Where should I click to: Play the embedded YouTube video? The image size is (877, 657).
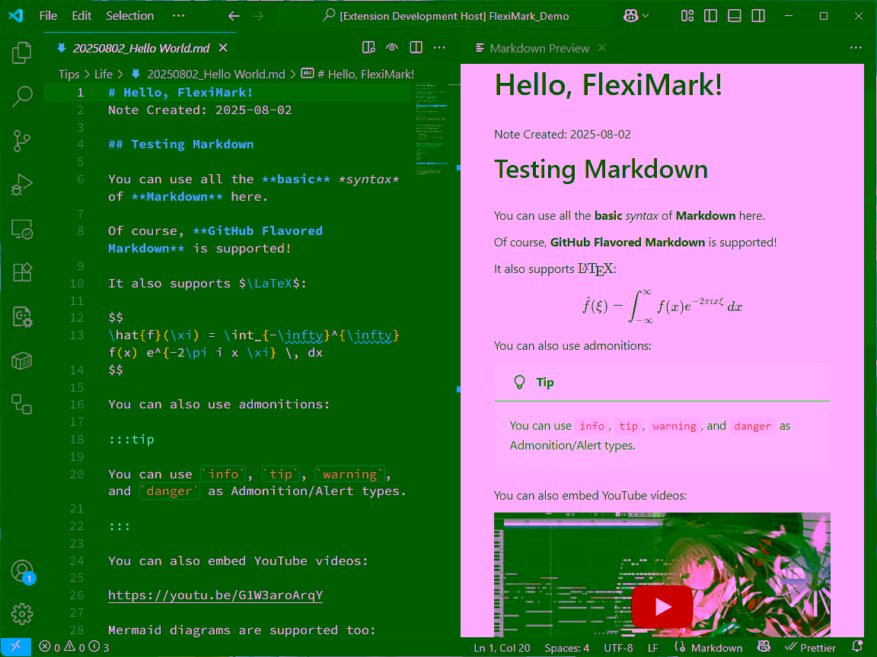click(663, 607)
